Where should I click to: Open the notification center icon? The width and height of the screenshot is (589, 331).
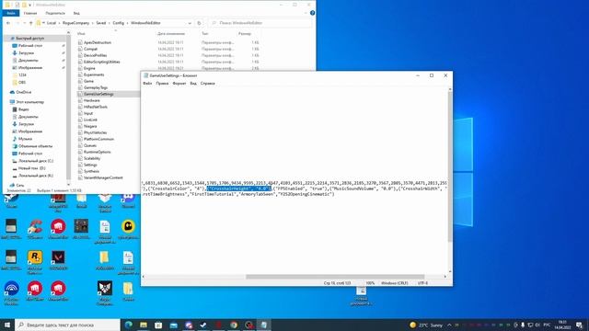click(580, 325)
